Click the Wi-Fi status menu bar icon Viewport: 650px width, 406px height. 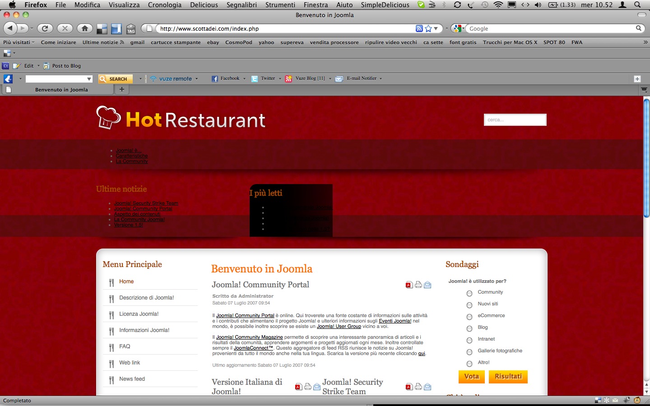[498, 5]
